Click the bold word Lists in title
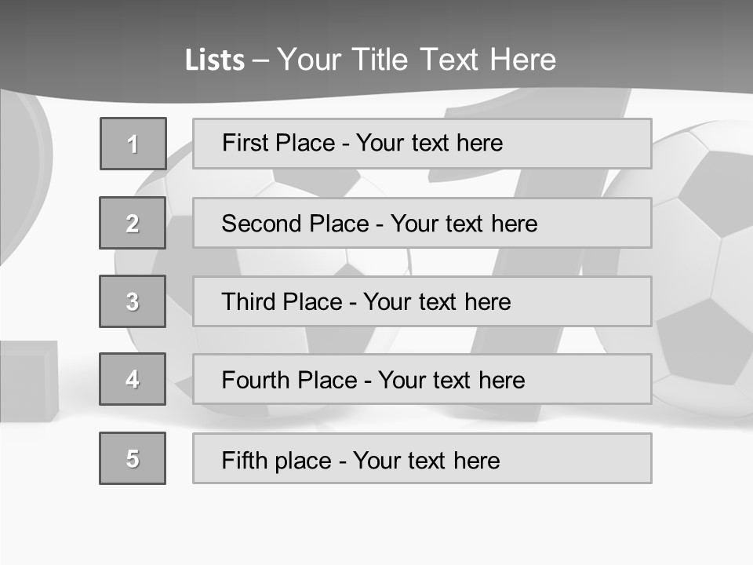This screenshot has width=753, height=565. (215, 60)
